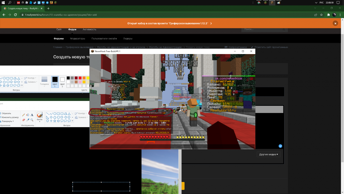Open the Сайт nav item
The image size is (344, 194).
[59, 29]
